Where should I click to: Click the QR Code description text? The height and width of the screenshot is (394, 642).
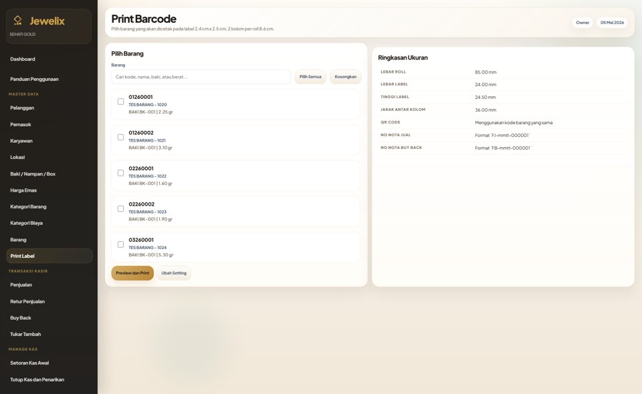coord(514,123)
